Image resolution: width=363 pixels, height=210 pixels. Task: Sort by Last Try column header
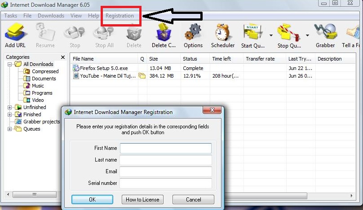coord(301,59)
